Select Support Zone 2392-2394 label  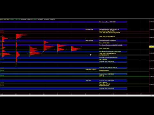pos(107,74)
